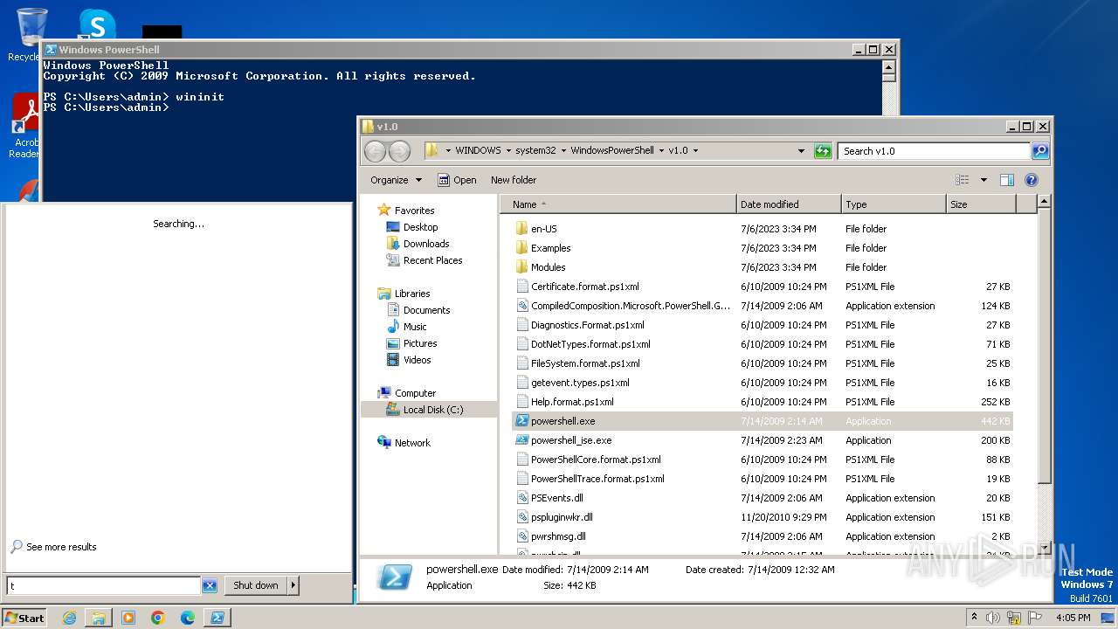The image size is (1118, 629).
Task: Select the PSEvents.dll file icon
Action: (x=521, y=498)
